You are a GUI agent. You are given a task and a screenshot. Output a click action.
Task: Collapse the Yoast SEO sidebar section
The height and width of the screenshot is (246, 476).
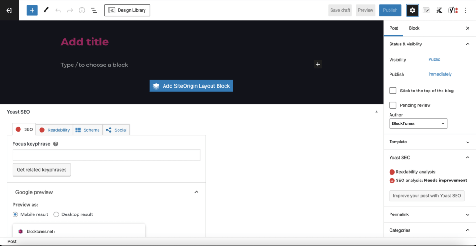430,157
